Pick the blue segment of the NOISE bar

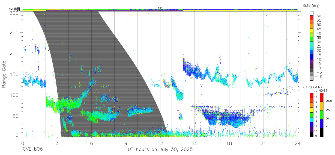click(x=321, y=124)
